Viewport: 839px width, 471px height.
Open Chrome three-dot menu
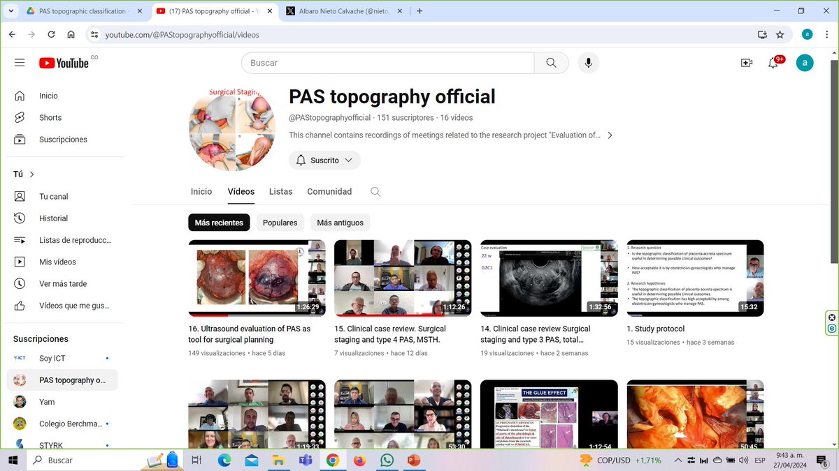[x=827, y=34]
